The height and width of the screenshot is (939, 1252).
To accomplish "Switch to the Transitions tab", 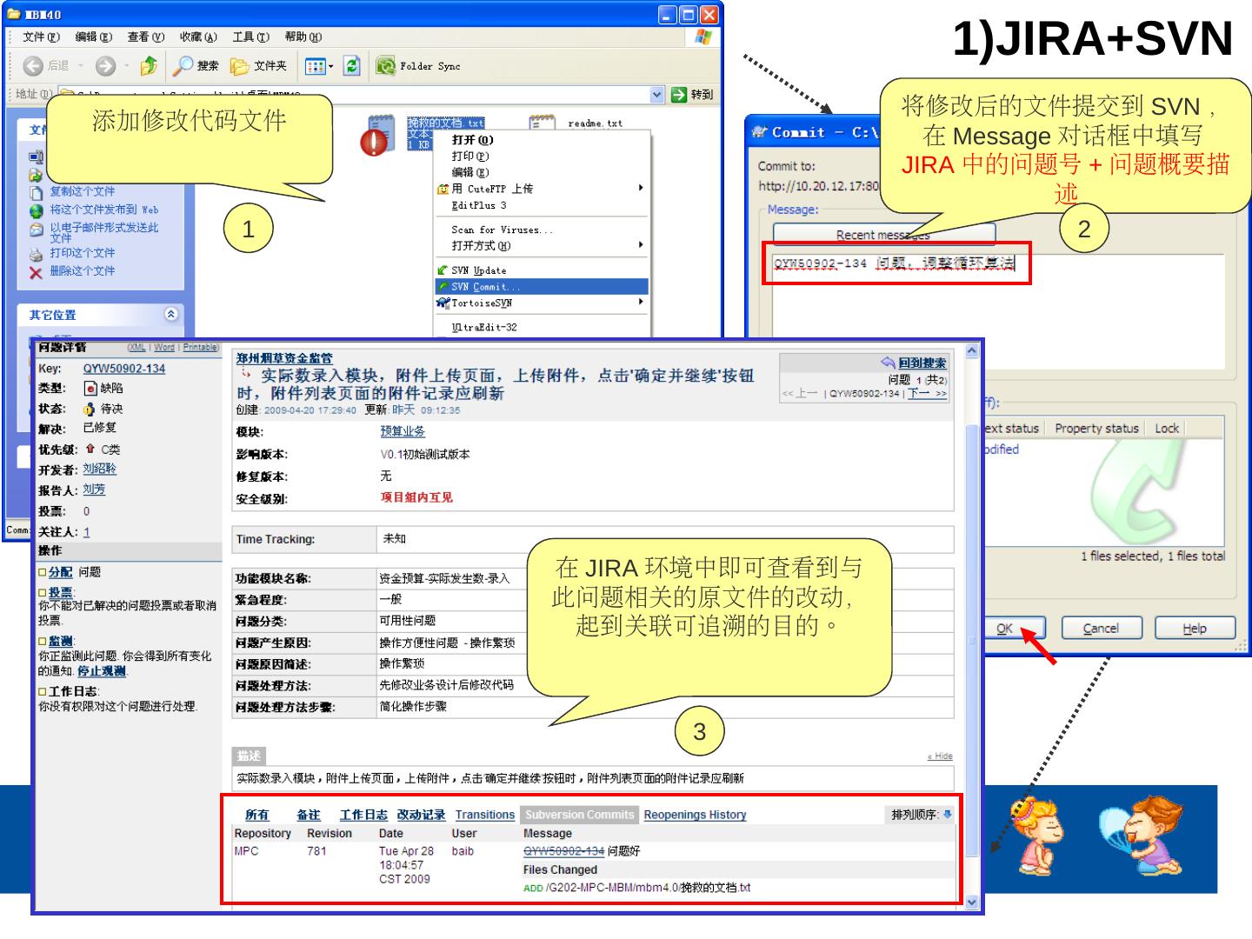I will click(485, 815).
